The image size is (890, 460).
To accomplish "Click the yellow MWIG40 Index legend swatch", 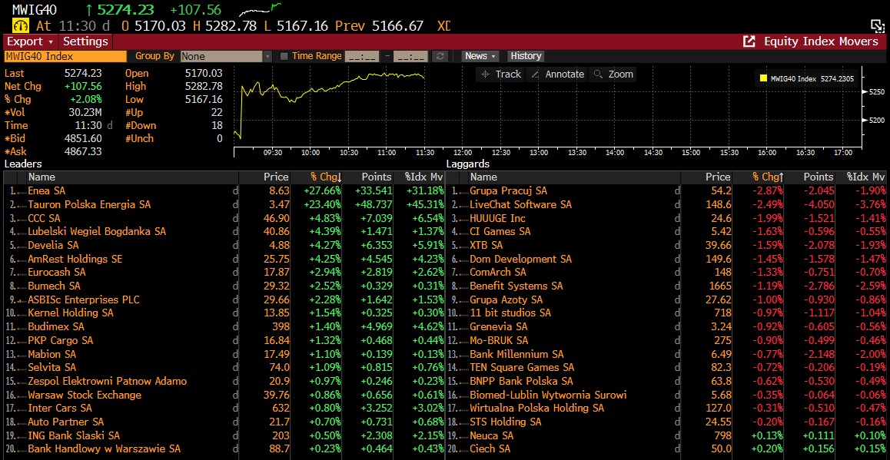I will coord(763,78).
